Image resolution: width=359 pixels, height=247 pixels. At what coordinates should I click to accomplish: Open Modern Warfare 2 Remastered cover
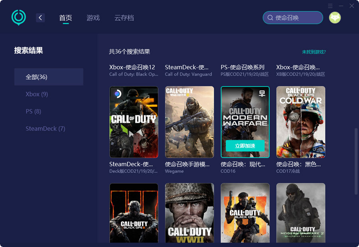tap(301, 213)
